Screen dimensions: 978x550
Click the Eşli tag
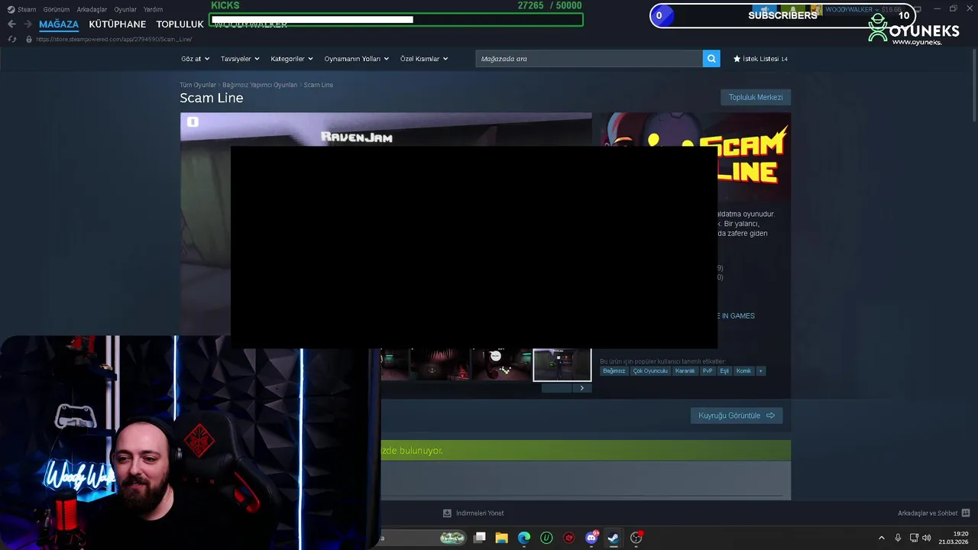pyautogui.click(x=724, y=371)
